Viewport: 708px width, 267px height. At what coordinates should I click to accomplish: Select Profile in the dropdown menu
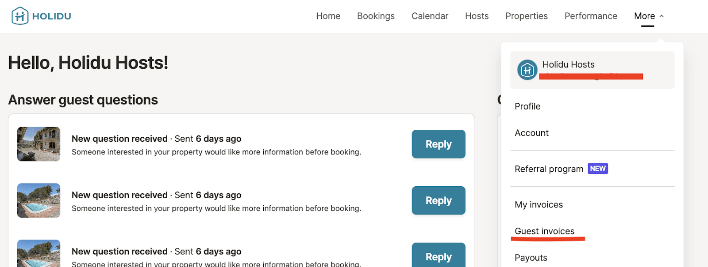[527, 106]
